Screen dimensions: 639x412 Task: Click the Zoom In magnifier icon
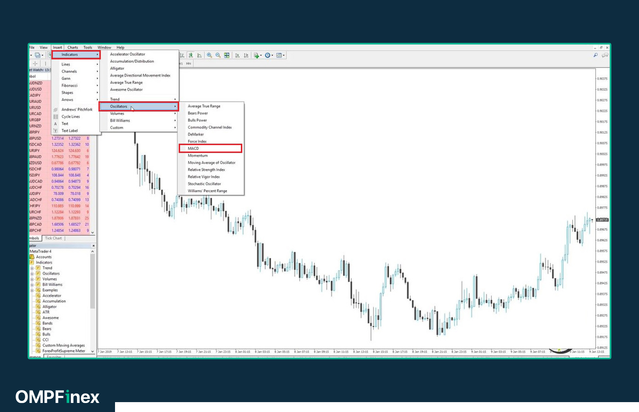pos(209,55)
